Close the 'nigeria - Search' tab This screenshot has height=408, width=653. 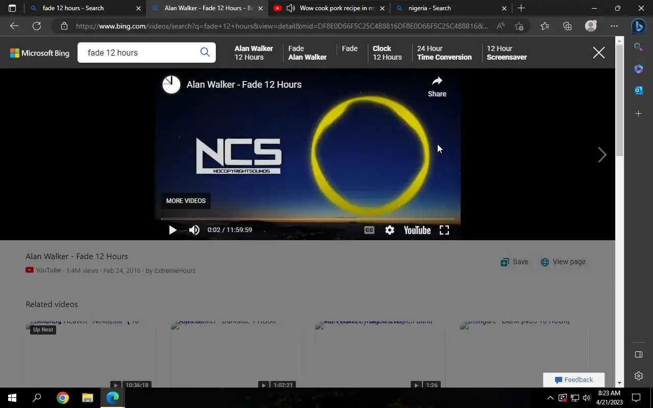pyautogui.click(x=504, y=8)
